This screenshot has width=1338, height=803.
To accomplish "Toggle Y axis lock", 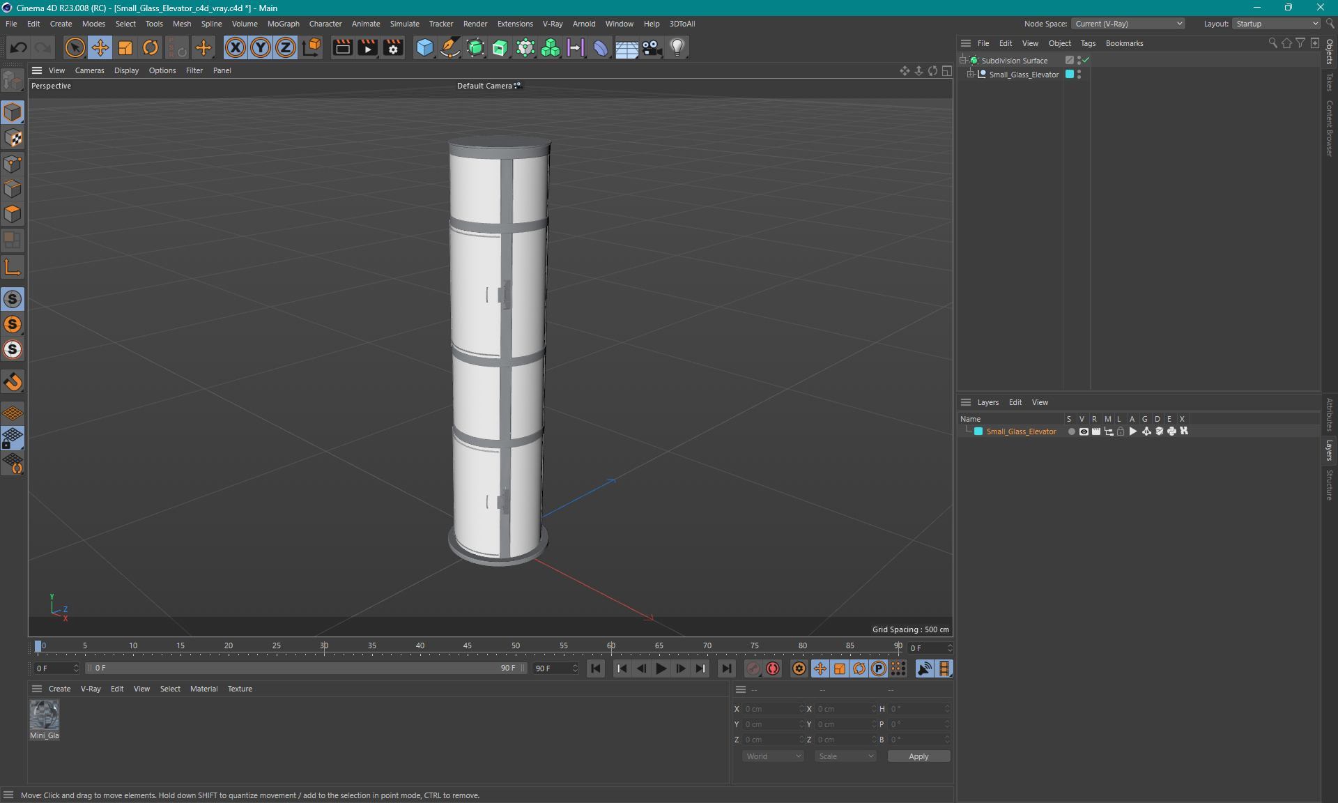I will (261, 47).
